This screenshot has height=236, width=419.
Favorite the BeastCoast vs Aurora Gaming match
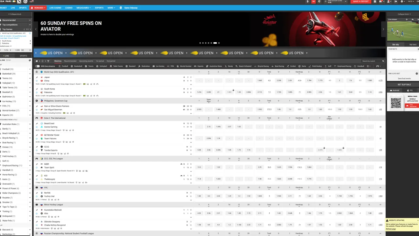point(37,127)
